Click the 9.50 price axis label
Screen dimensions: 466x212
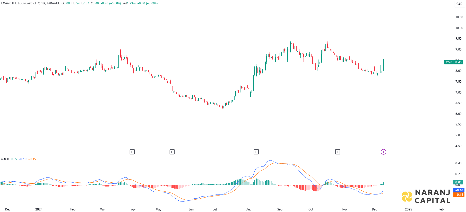[x=458, y=39]
